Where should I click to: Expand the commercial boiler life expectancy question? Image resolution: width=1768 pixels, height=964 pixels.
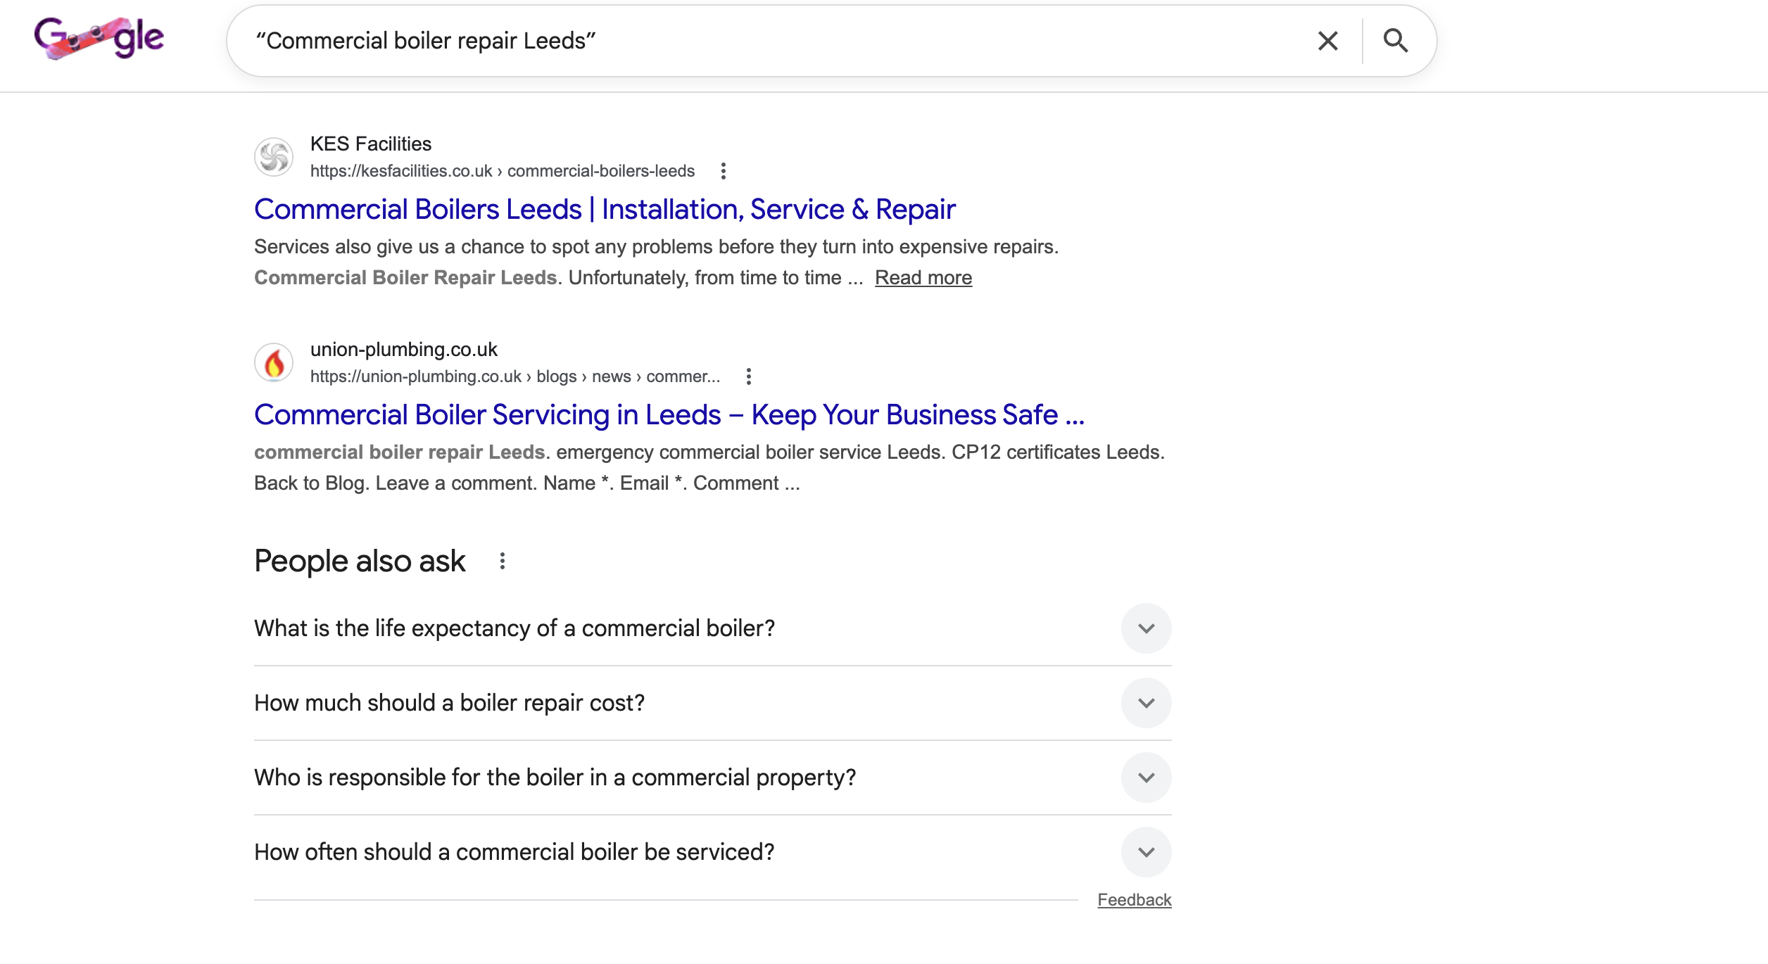click(x=1147, y=628)
